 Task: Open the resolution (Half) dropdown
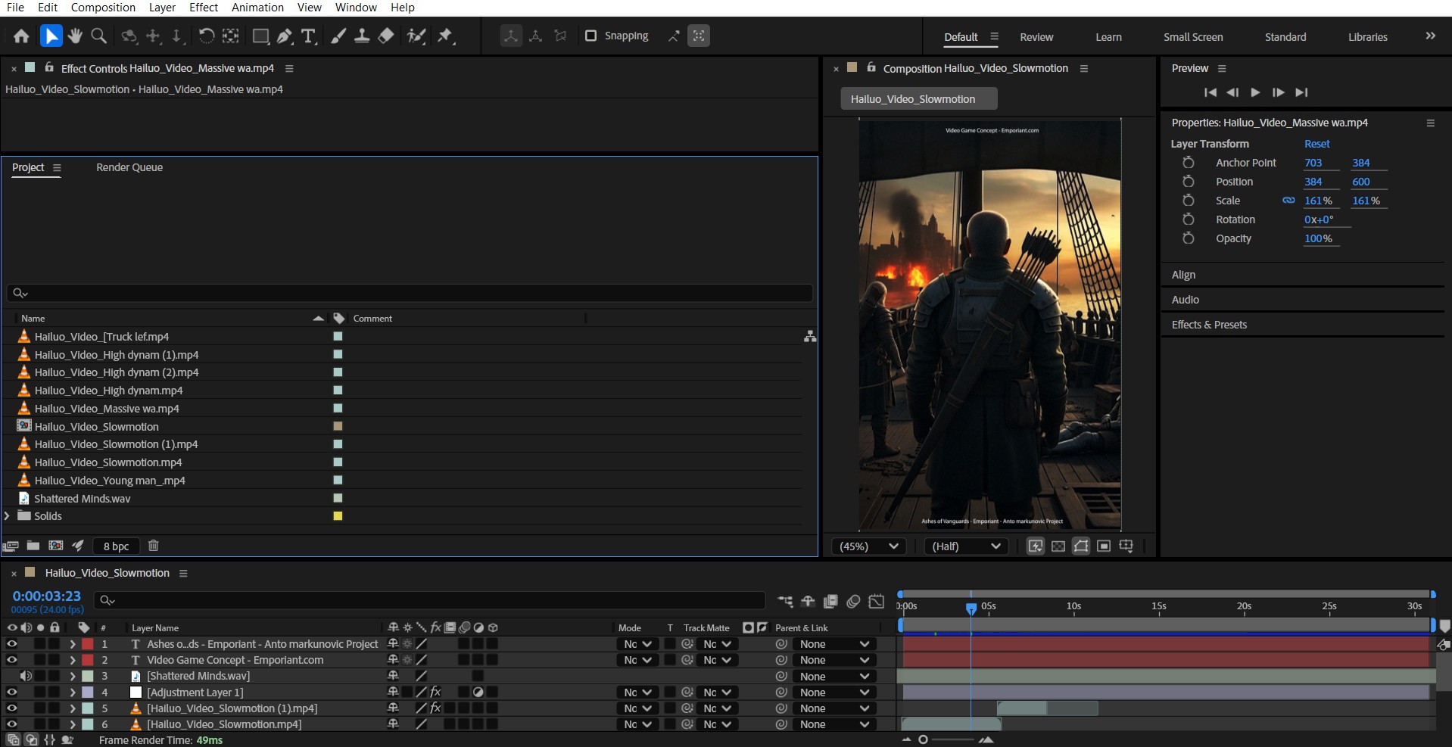966,546
